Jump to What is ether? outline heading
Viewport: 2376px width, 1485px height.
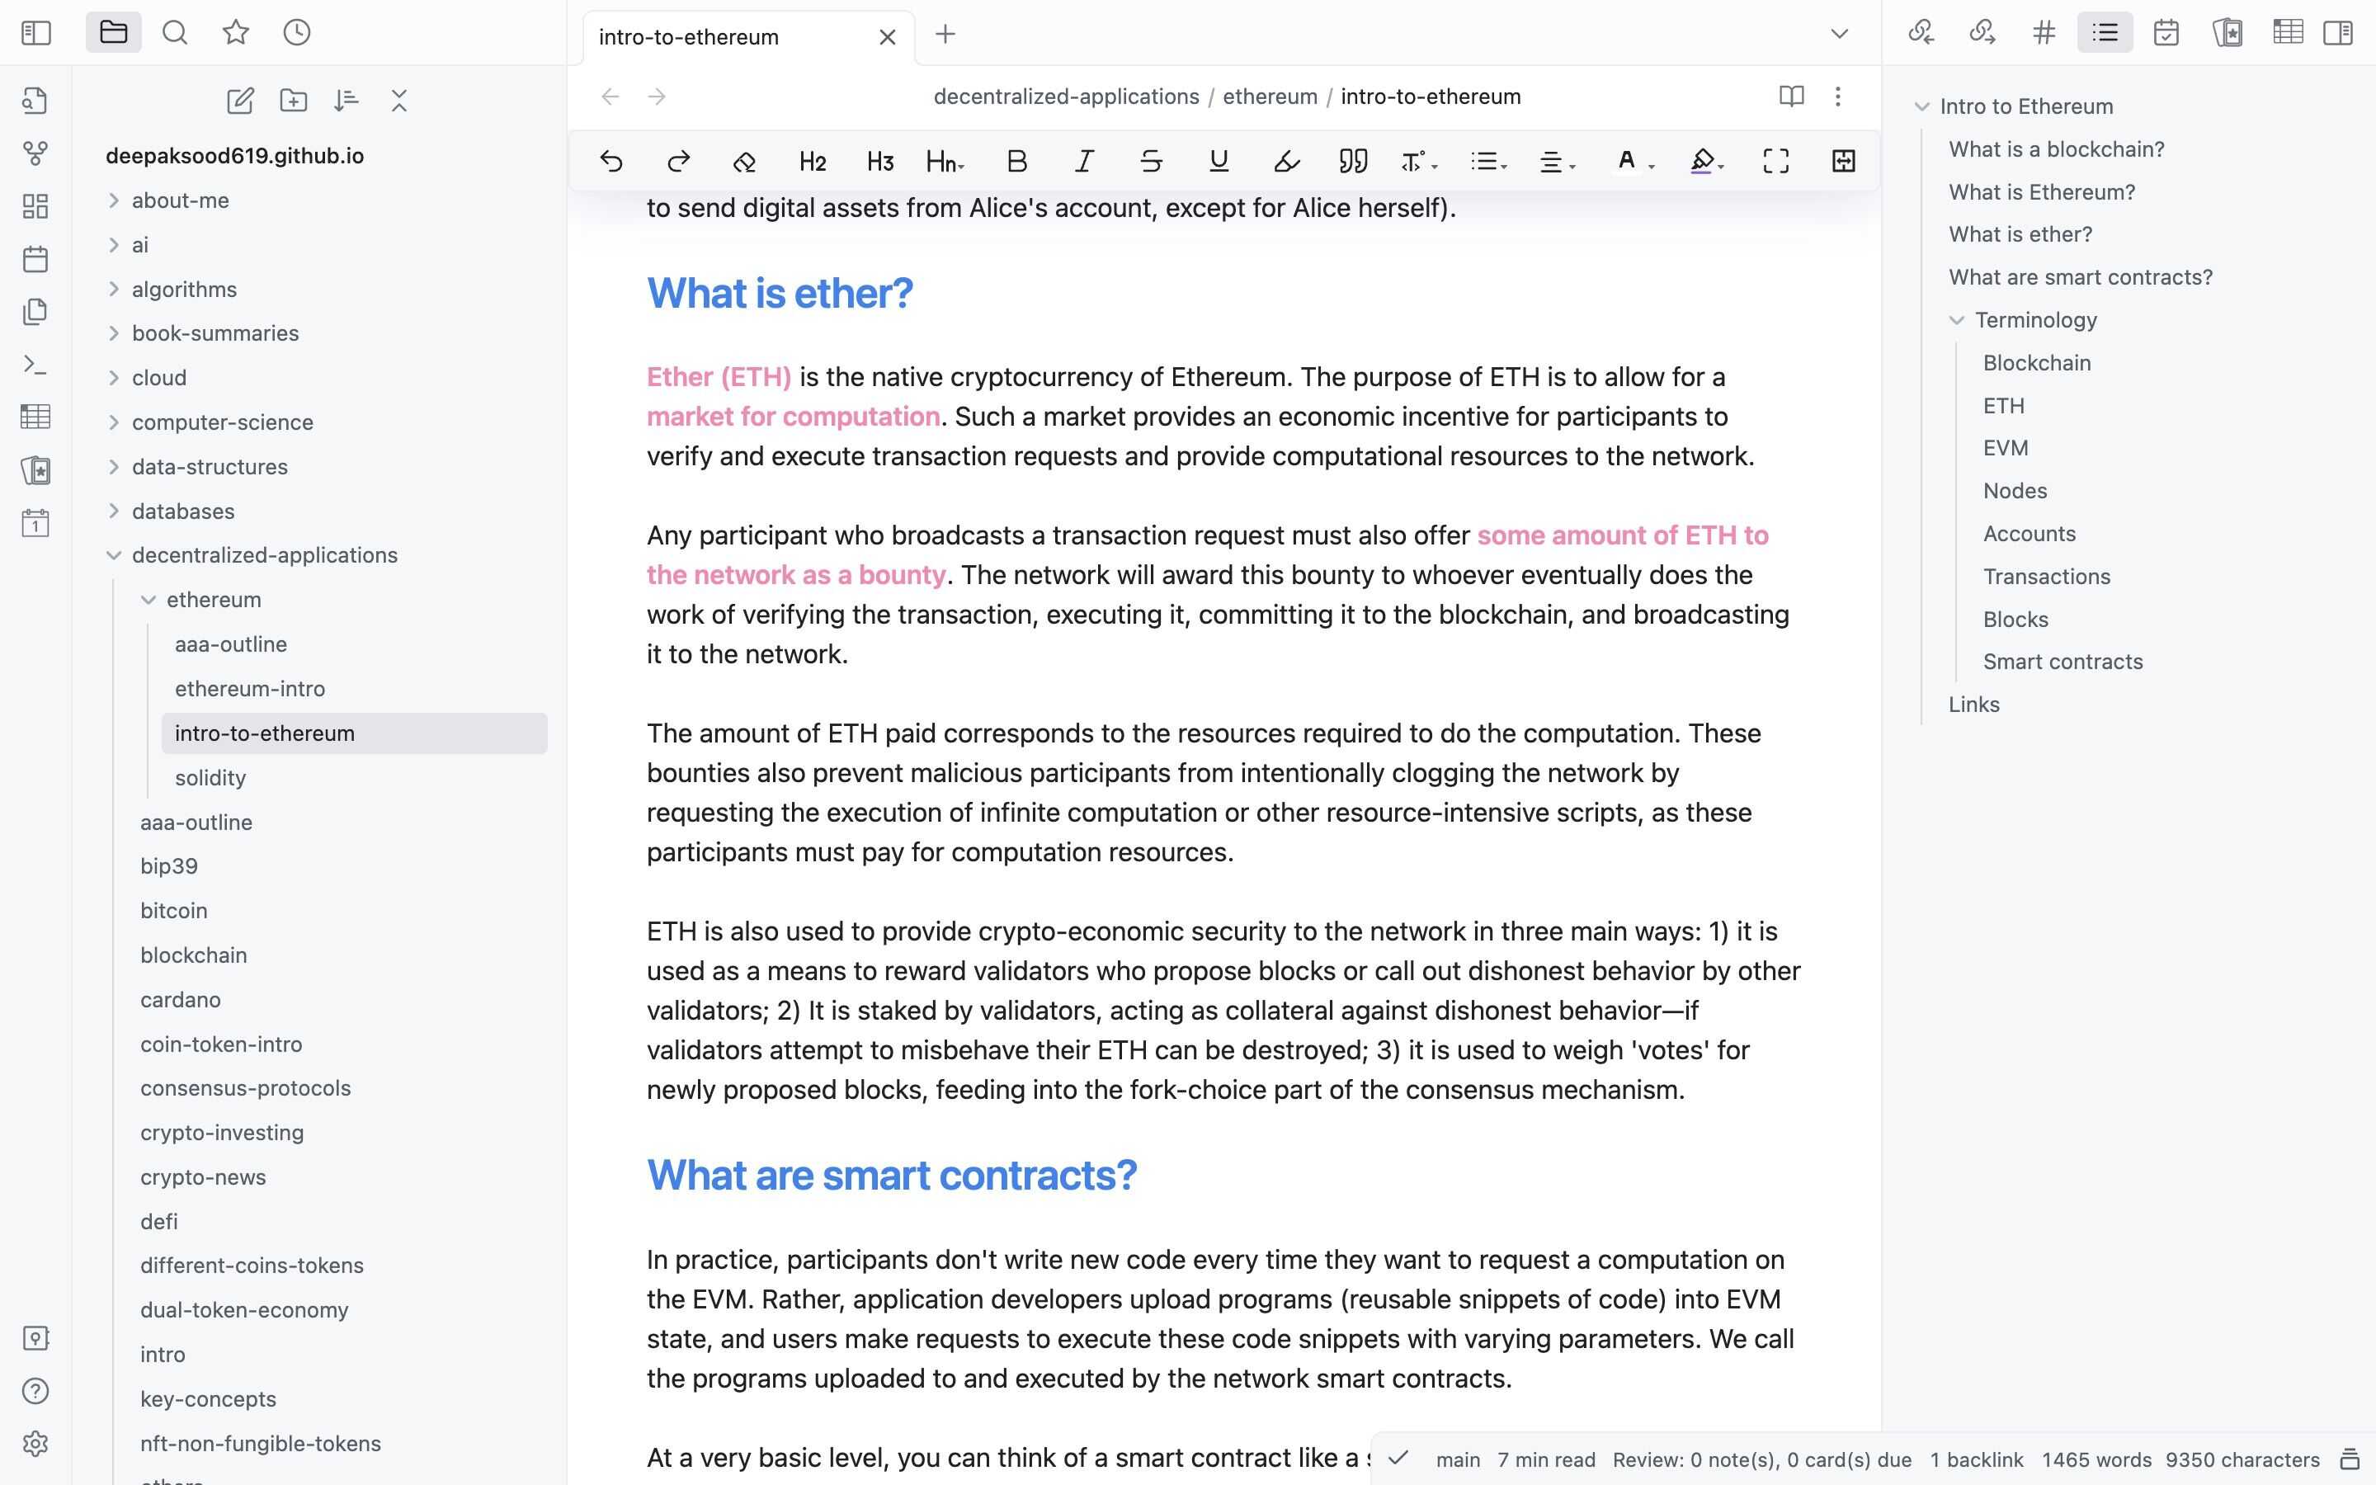click(x=2020, y=235)
